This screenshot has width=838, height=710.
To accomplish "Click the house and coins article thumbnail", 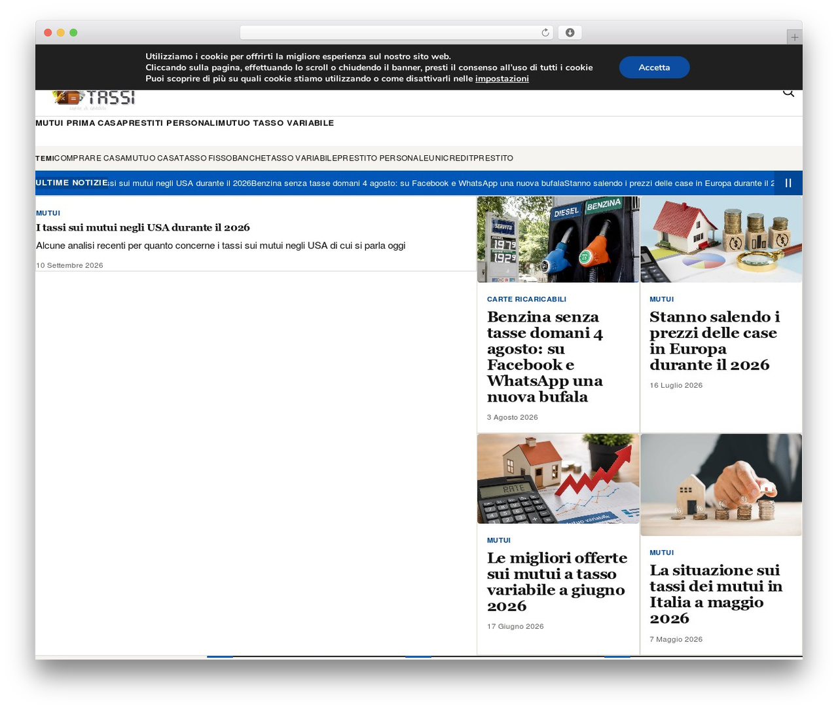I will point(721,240).
